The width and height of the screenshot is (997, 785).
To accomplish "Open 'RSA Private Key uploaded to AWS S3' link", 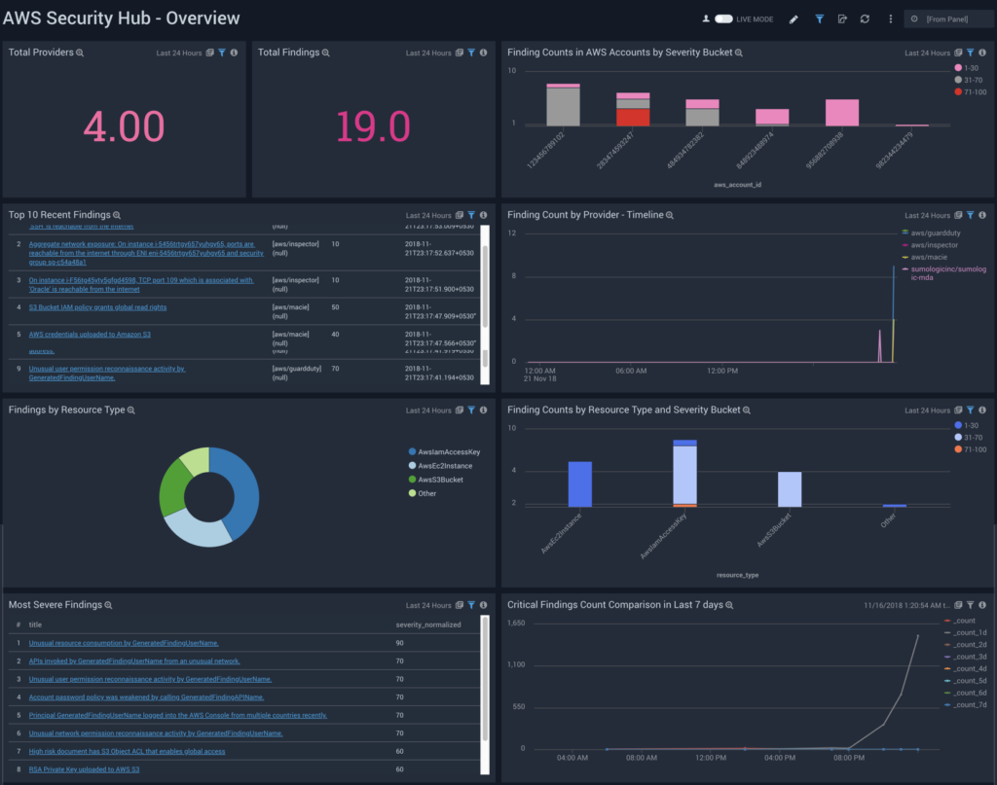I will [84, 769].
